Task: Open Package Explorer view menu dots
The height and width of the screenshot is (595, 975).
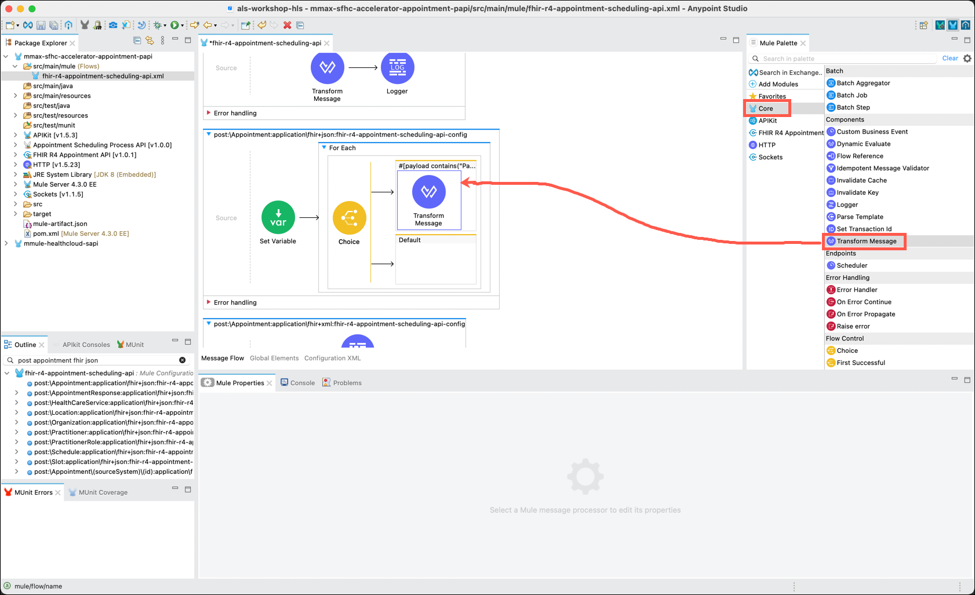Action: [x=162, y=41]
